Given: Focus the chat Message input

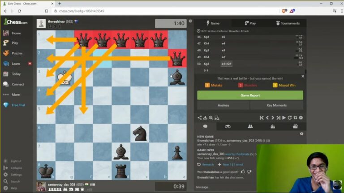Looking at the screenshot, I should click(226, 187).
